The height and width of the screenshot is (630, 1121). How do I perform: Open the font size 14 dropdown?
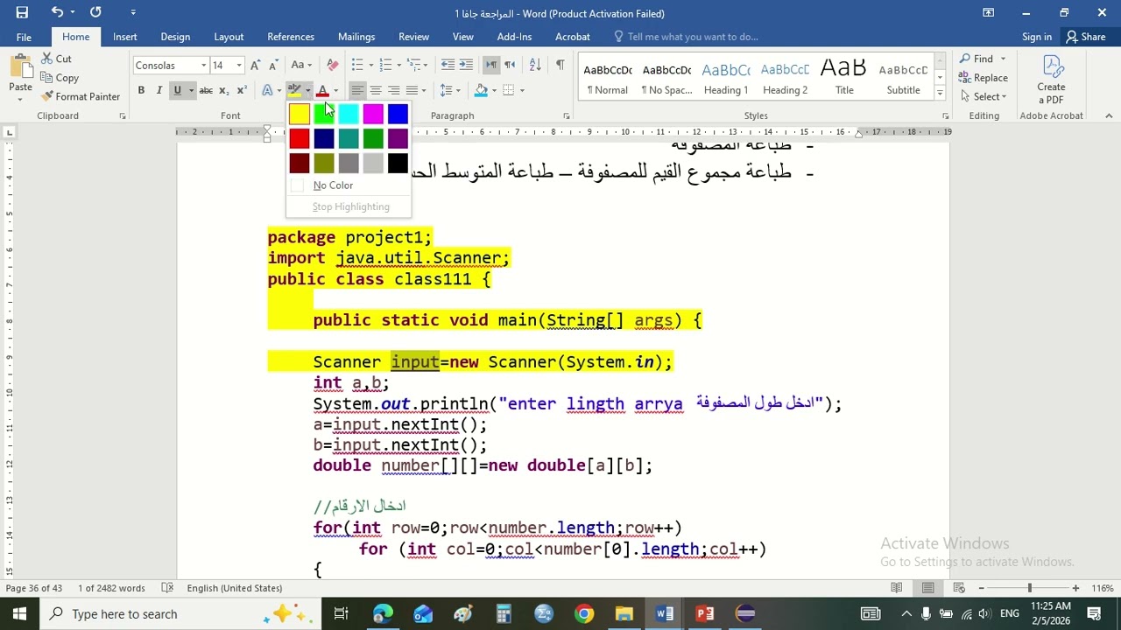point(238,66)
